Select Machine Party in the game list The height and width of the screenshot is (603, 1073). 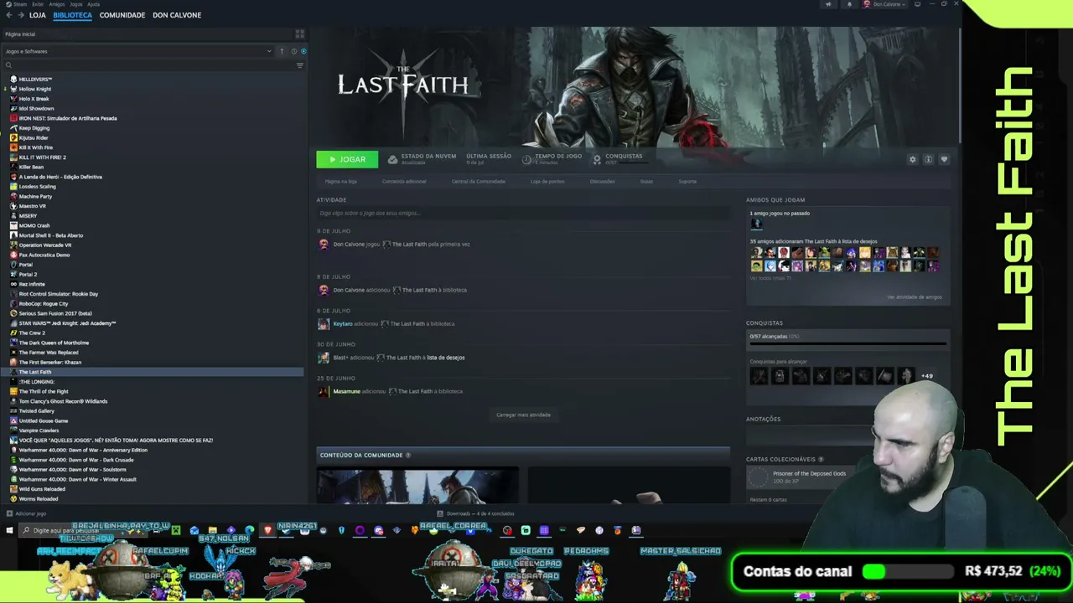pyautogui.click(x=35, y=196)
